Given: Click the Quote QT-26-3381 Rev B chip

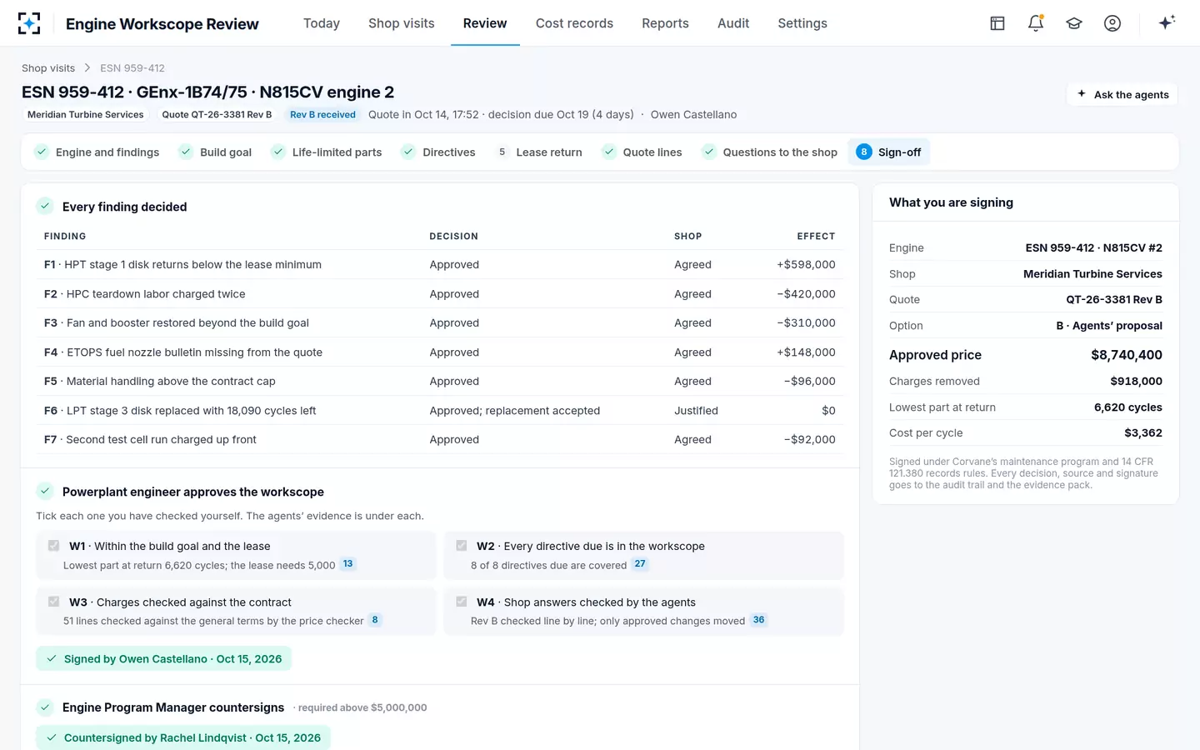Looking at the screenshot, I should (x=217, y=115).
